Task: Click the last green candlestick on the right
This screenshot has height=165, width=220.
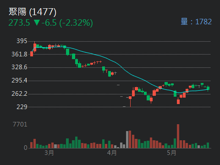Action: click(208, 88)
